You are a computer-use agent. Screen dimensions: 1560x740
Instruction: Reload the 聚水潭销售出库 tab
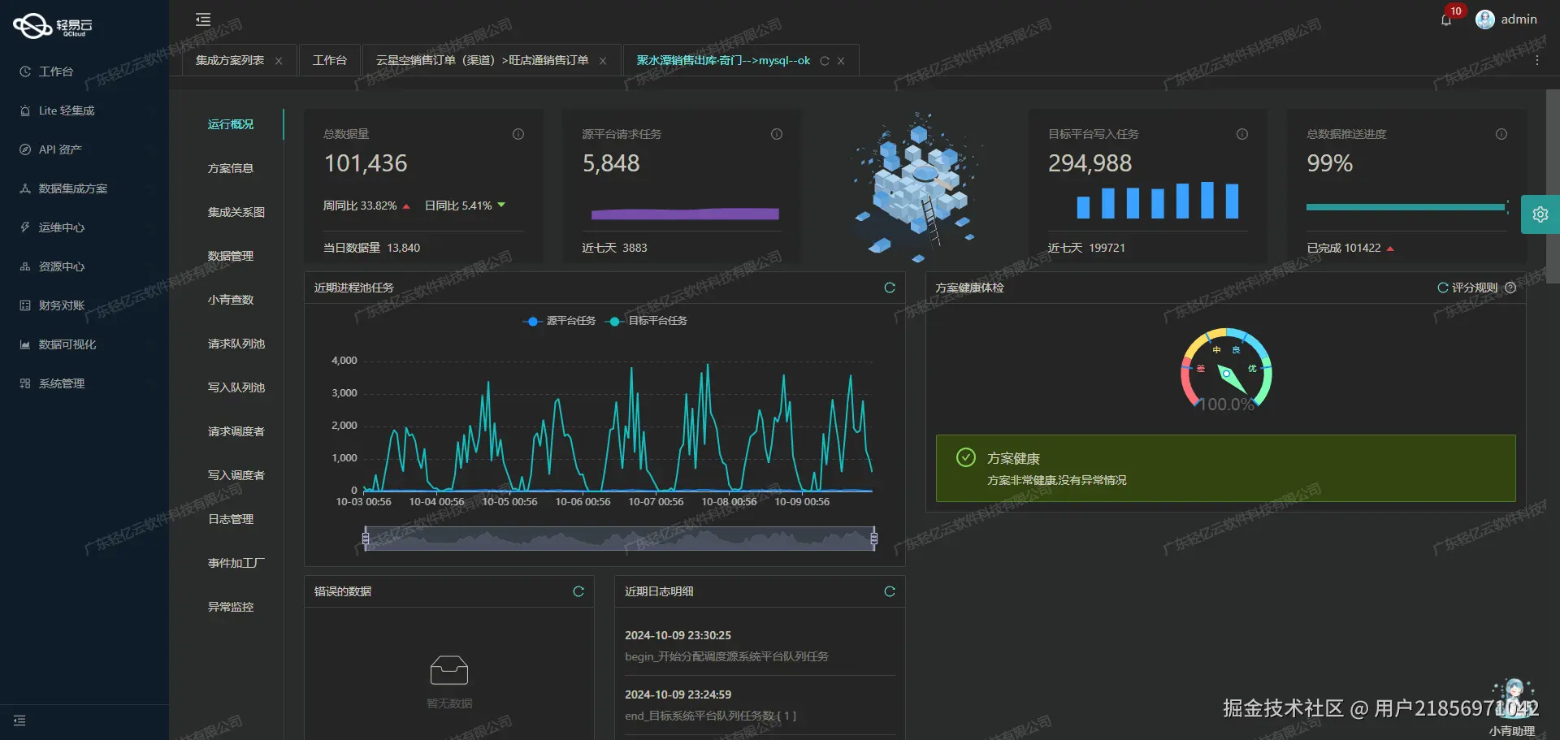(x=825, y=61)
